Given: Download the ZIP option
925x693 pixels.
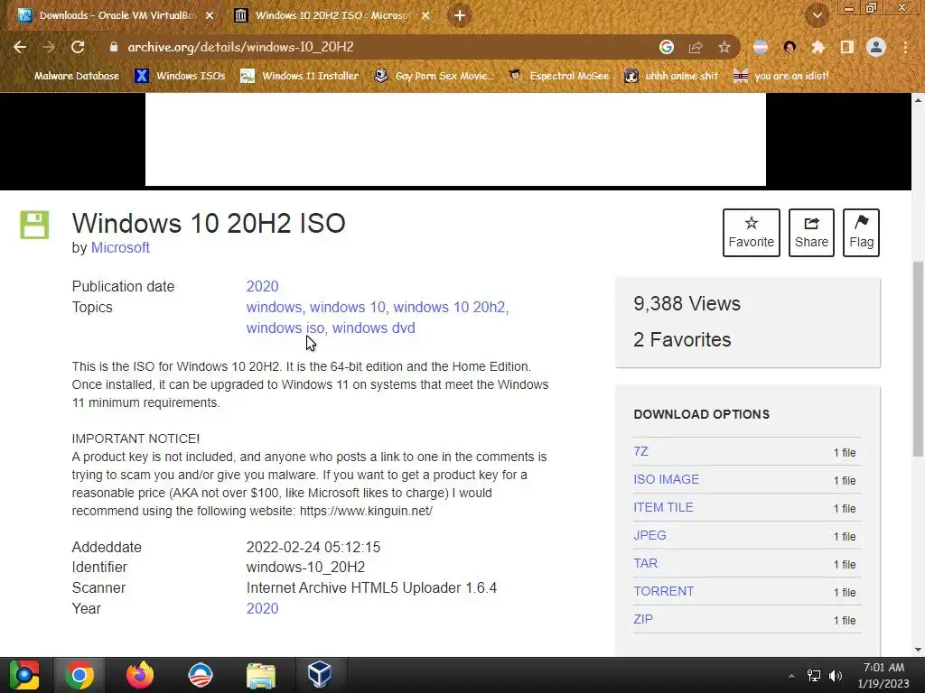Looking at the screenshot, I should coord(643,619).
